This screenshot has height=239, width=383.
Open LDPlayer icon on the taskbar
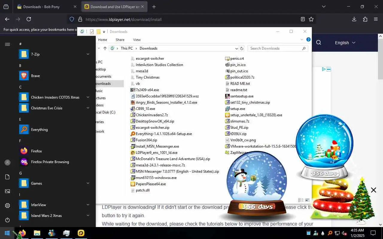click(x=81, y=233)
